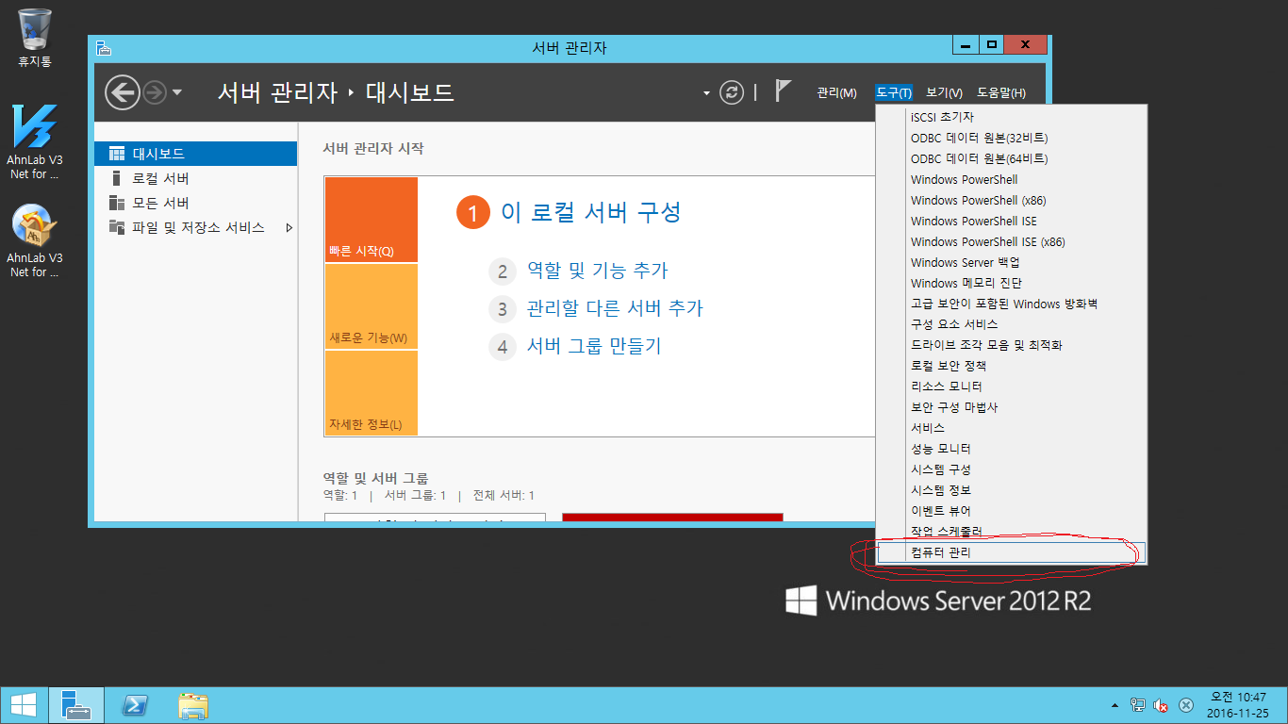The height and width of the screenshot is (724, 1288).
Task: Click the muted volume tray icon
Action: (x=1162, y=705)
